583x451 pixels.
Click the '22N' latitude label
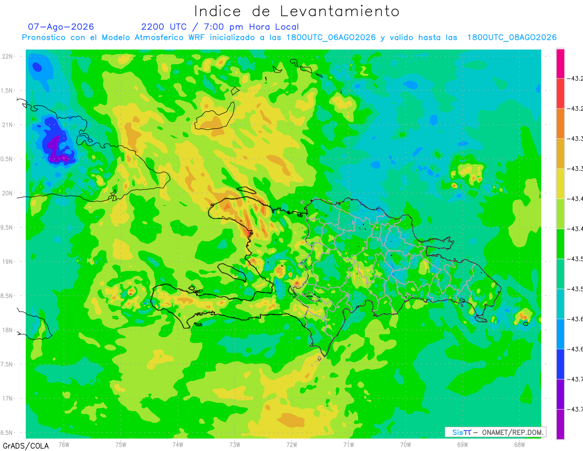[7, 56]
